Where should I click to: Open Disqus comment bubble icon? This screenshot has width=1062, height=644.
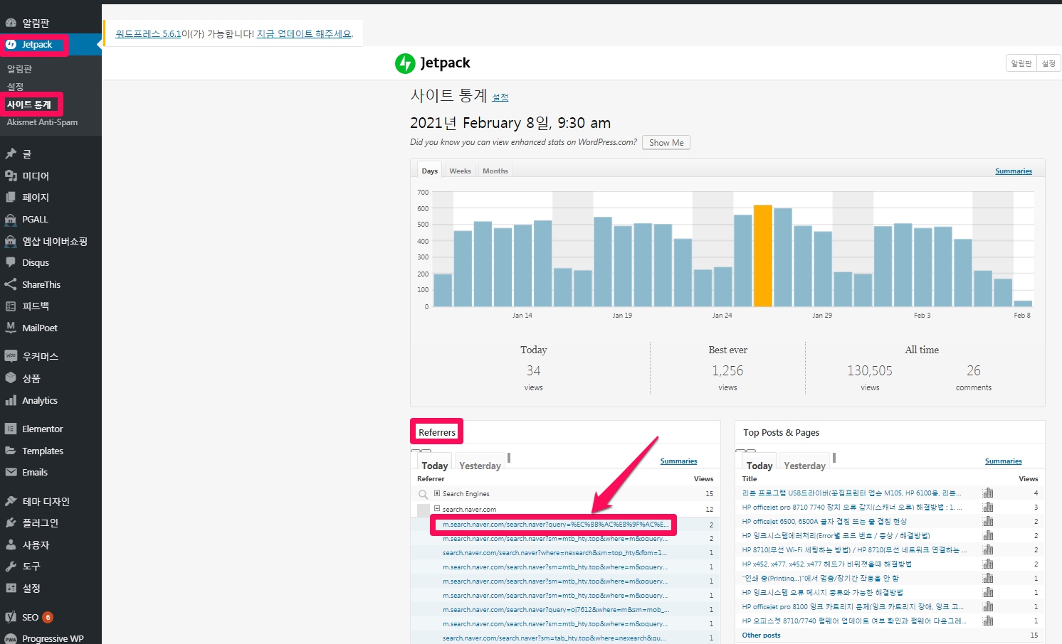pyautogui.click(x=11, y=262)
